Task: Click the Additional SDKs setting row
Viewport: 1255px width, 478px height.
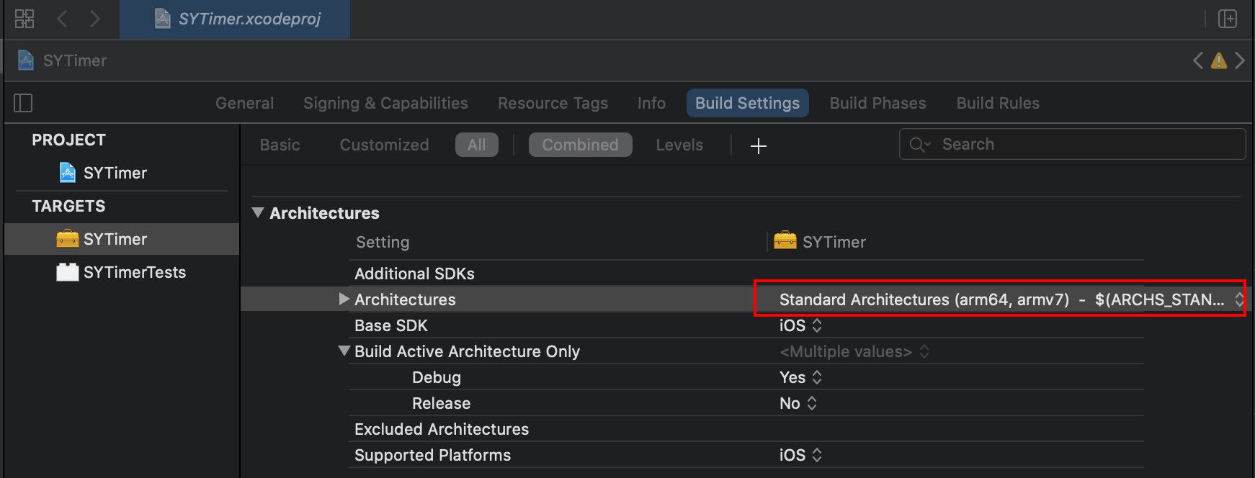Action: (x=746, y=274)
